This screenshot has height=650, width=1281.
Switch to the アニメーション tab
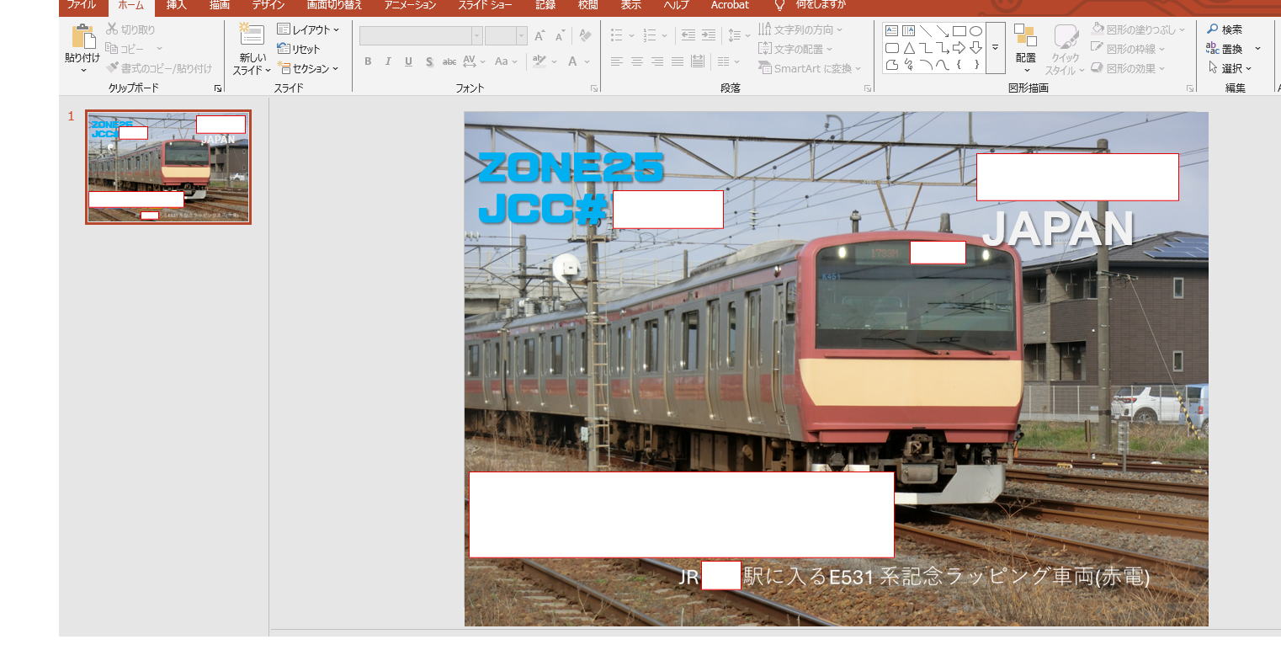(410, 5)
